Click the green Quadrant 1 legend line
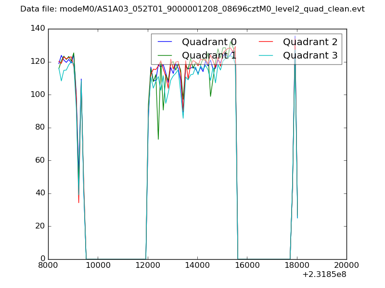This screenshot has height=288, width=385. tap(165, 56)
